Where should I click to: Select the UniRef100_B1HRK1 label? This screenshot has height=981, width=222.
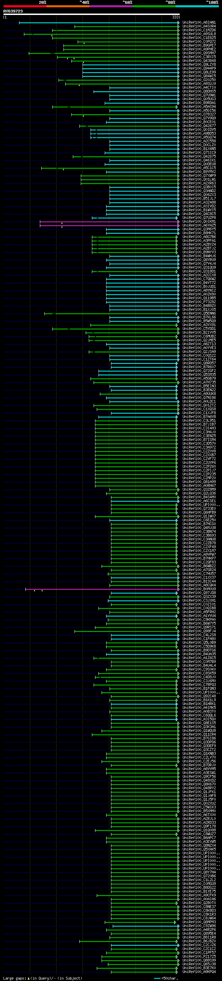coord(199,704)
